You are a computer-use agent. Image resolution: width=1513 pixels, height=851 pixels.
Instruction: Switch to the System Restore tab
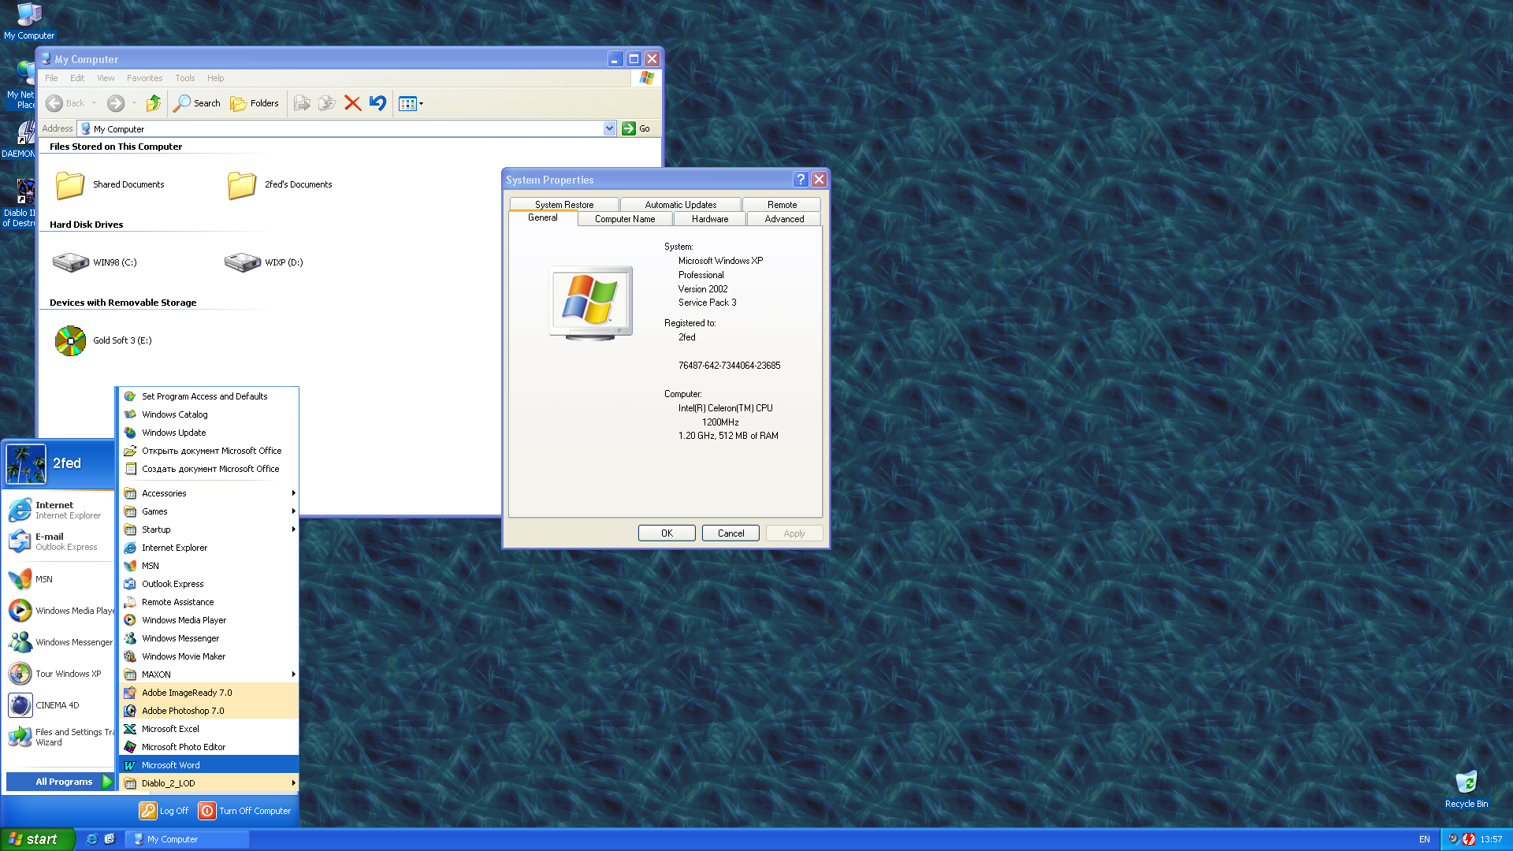click(x=564, y=205)
